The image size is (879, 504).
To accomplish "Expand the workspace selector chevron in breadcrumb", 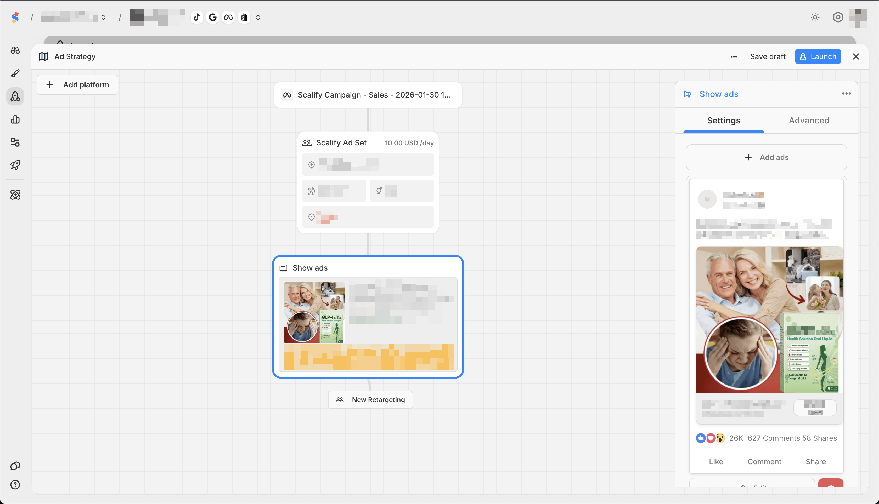I will tap(103, 17).
